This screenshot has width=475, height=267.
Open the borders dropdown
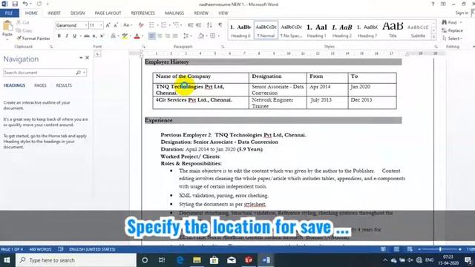[219, 36]
